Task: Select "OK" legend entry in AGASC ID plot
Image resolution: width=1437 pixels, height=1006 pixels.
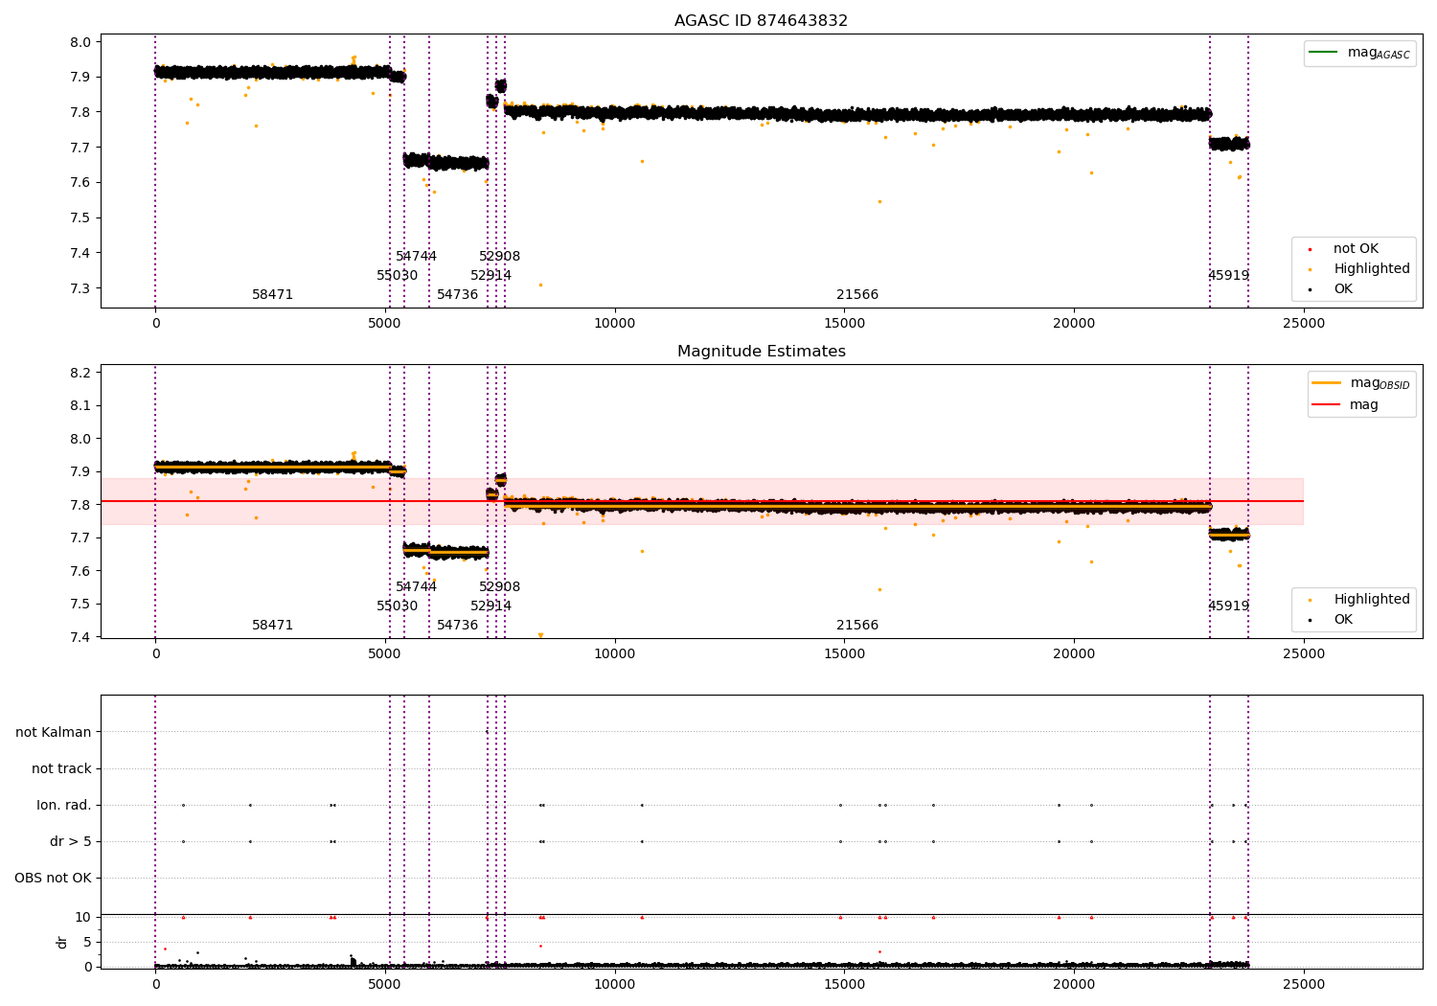Action: point(1332,288)
